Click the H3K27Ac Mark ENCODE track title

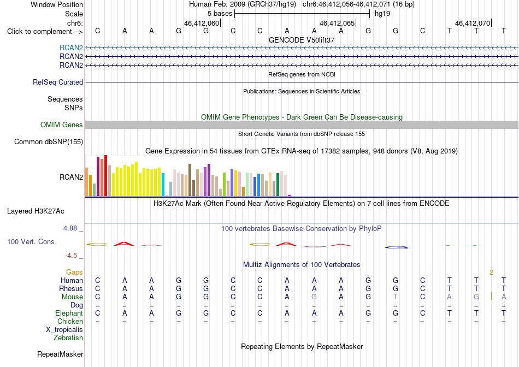tap(302, 204)
